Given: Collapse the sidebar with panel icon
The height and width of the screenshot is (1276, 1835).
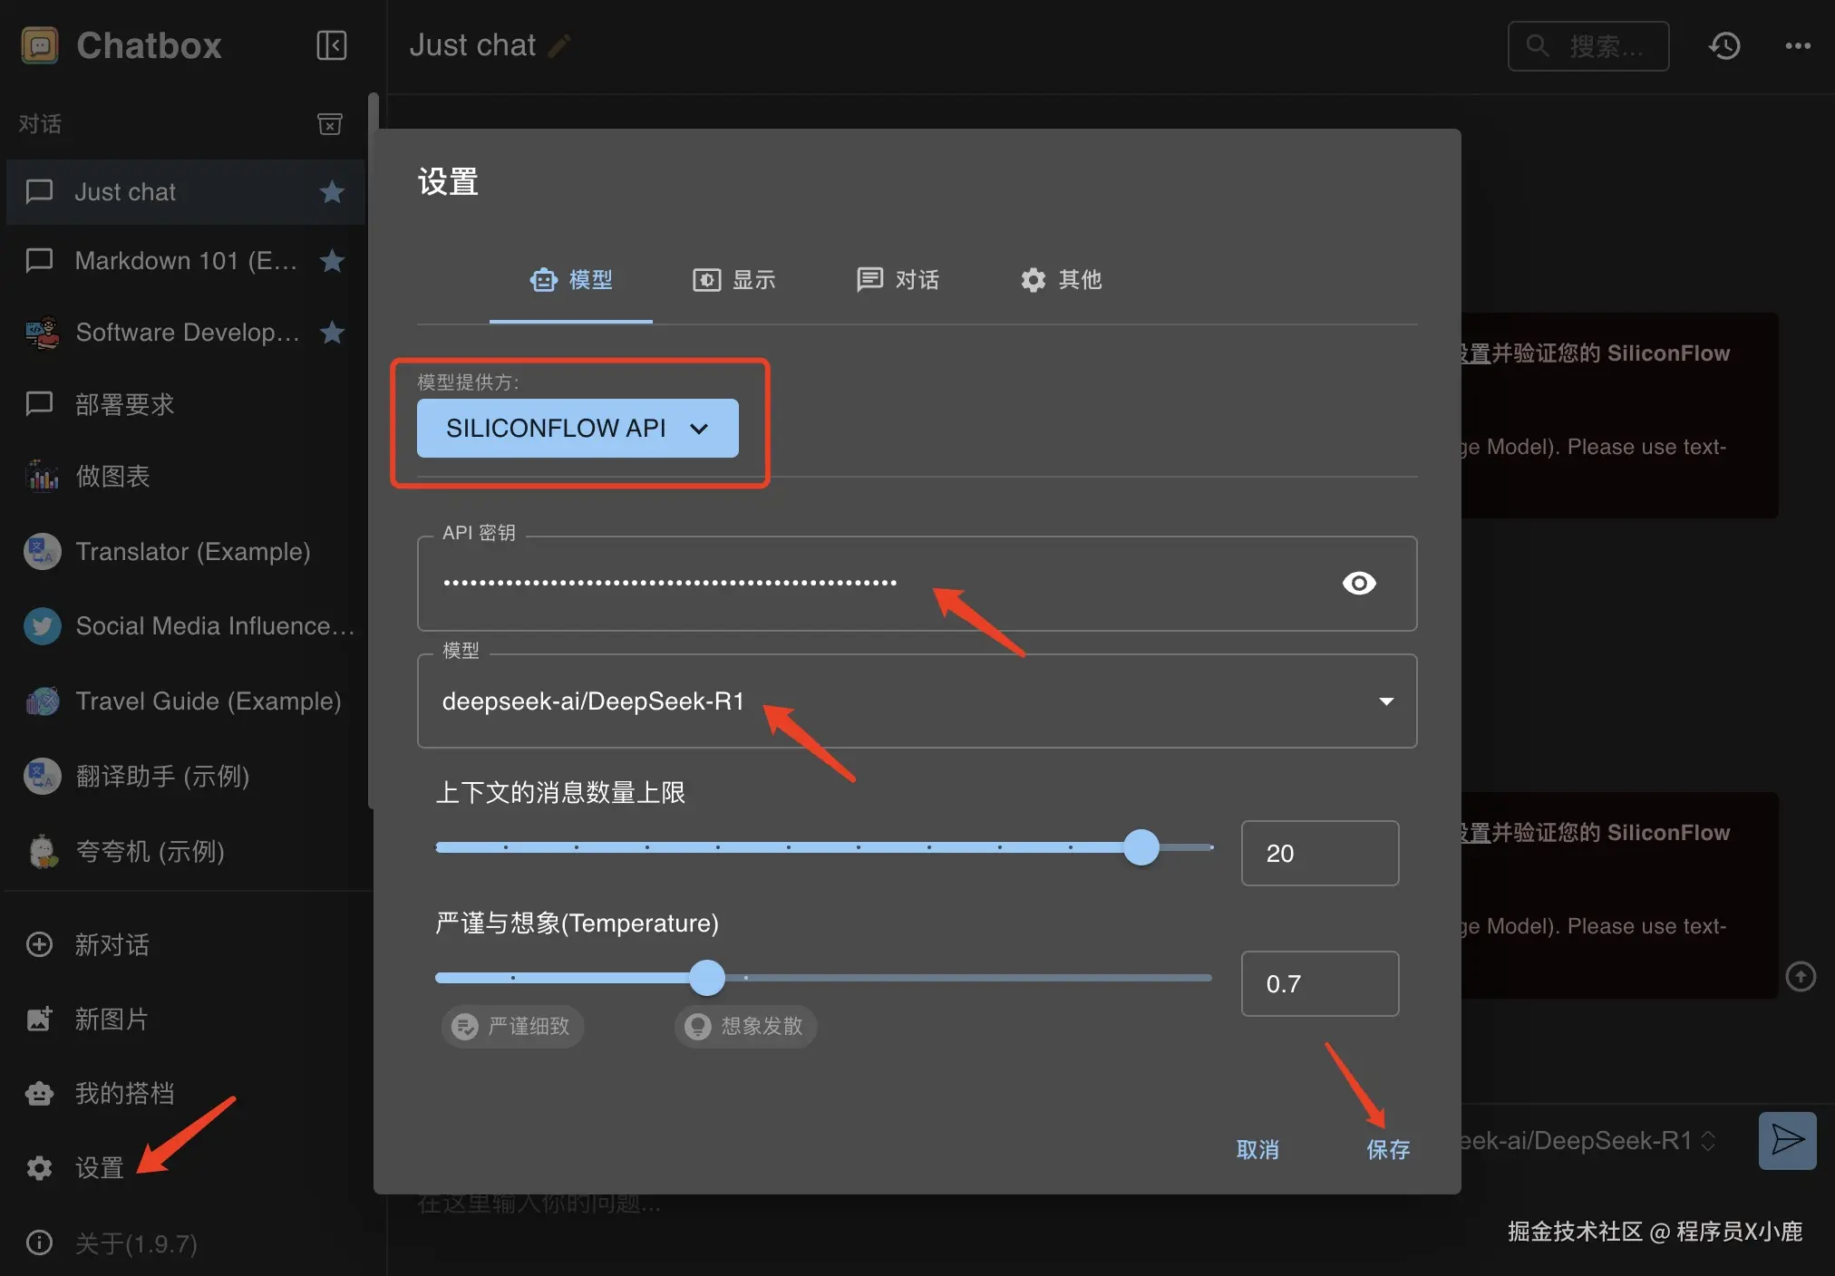Looking at the screenshot, I should pyautogui.click(x=332, y=45).
